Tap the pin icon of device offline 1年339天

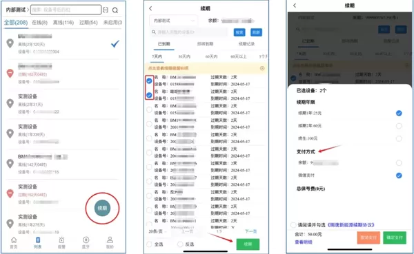(x=10, y=134)
